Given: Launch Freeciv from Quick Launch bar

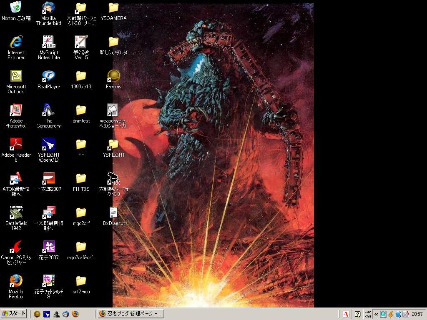Looking at the screenshot, I should point(37,314).
